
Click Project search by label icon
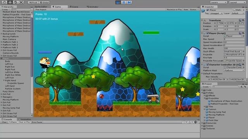pos(245,86)
